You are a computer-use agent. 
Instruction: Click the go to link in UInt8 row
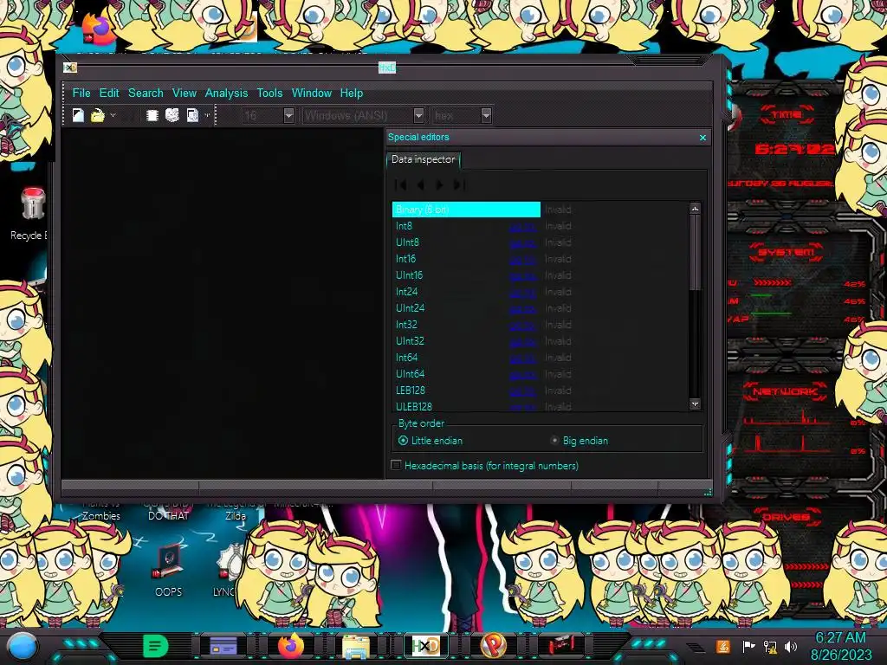[x=522, y=243]
